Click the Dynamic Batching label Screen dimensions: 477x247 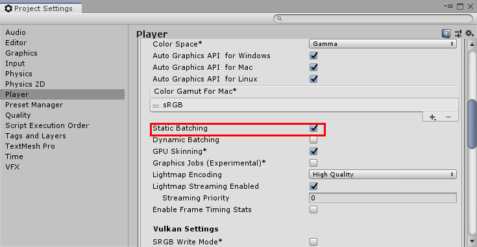(186, 140)
